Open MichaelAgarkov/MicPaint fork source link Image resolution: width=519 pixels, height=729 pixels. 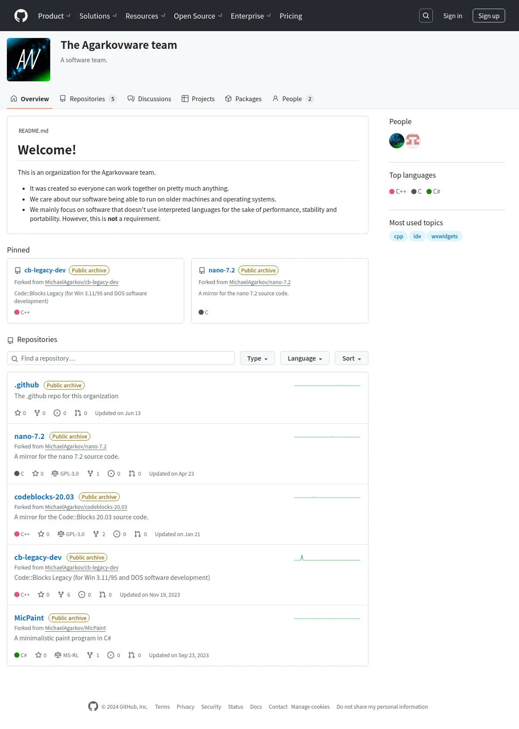coord(75,628)
